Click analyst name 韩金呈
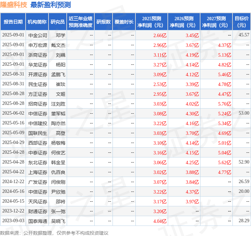This screenshot has height=236, width=251. click(58, 163)
